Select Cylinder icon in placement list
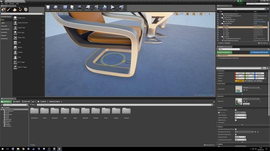Image resolution: width=270 pixels, height=151 pixels. click(x=15, y=52)
